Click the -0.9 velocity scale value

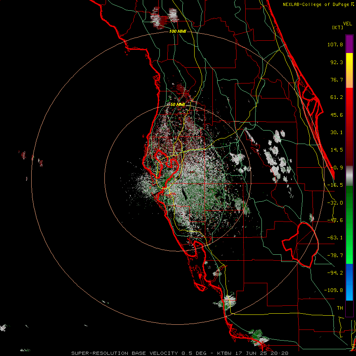pyautogui.click(x=337, y=168)
